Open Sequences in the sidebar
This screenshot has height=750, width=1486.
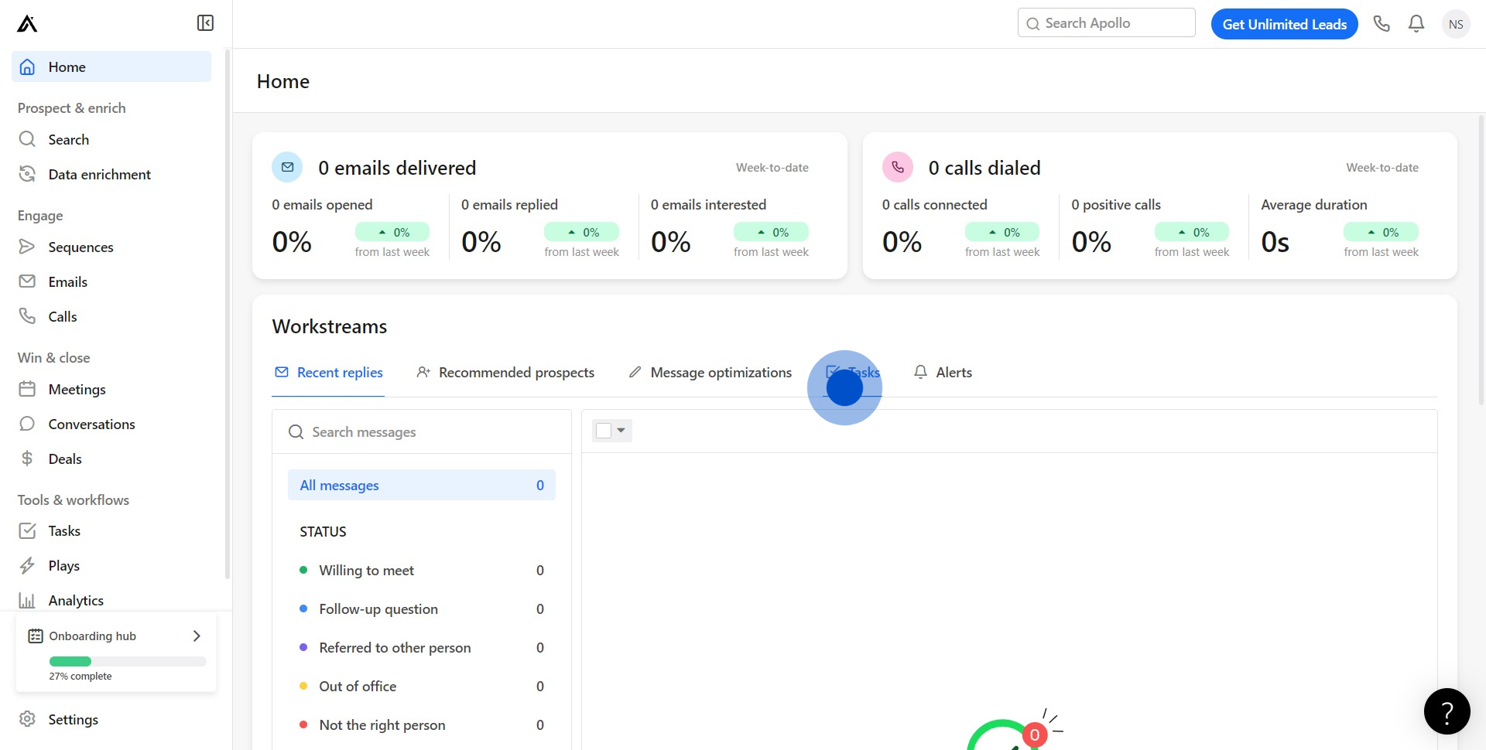[x=80, y=247]
